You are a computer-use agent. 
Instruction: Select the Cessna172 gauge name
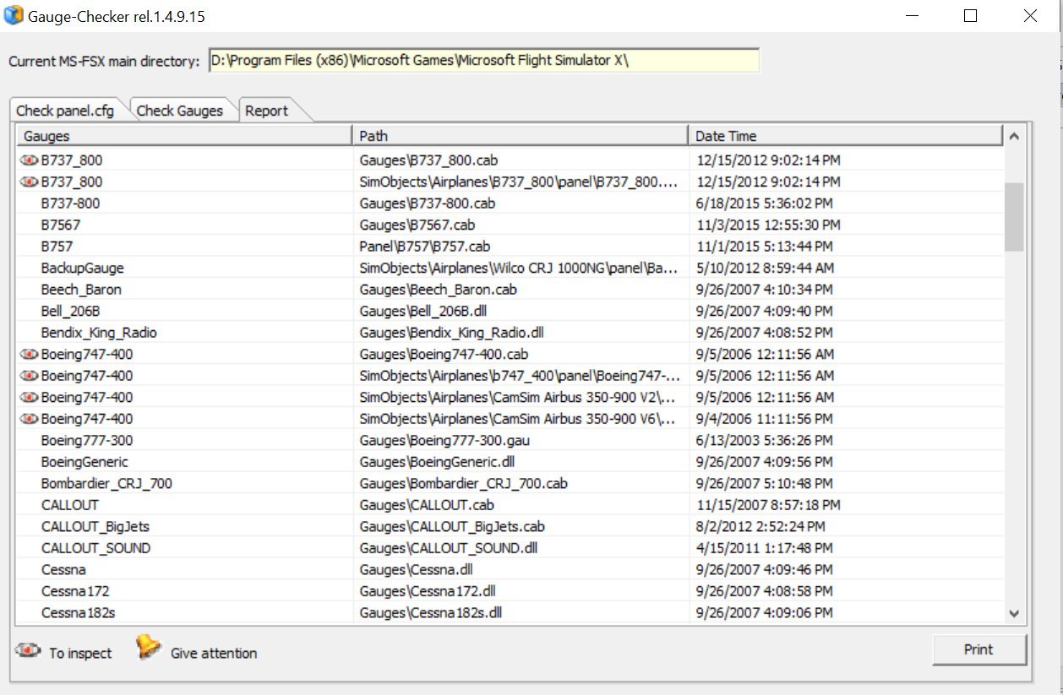(x=75, y=591)
